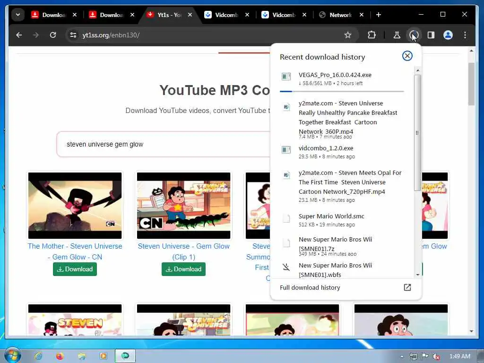This screenshot has width=484, height=363.
Task: Click the vidcombo exe file icon
Action: pos(286,150)
